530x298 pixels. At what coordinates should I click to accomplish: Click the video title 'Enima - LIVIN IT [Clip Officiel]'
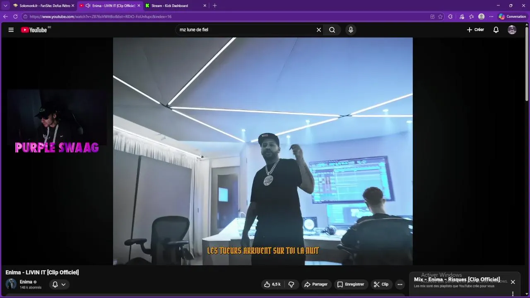(42, 272)
